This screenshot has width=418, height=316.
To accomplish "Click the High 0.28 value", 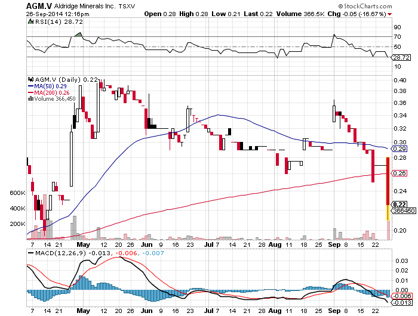I will tap(193, 14).
